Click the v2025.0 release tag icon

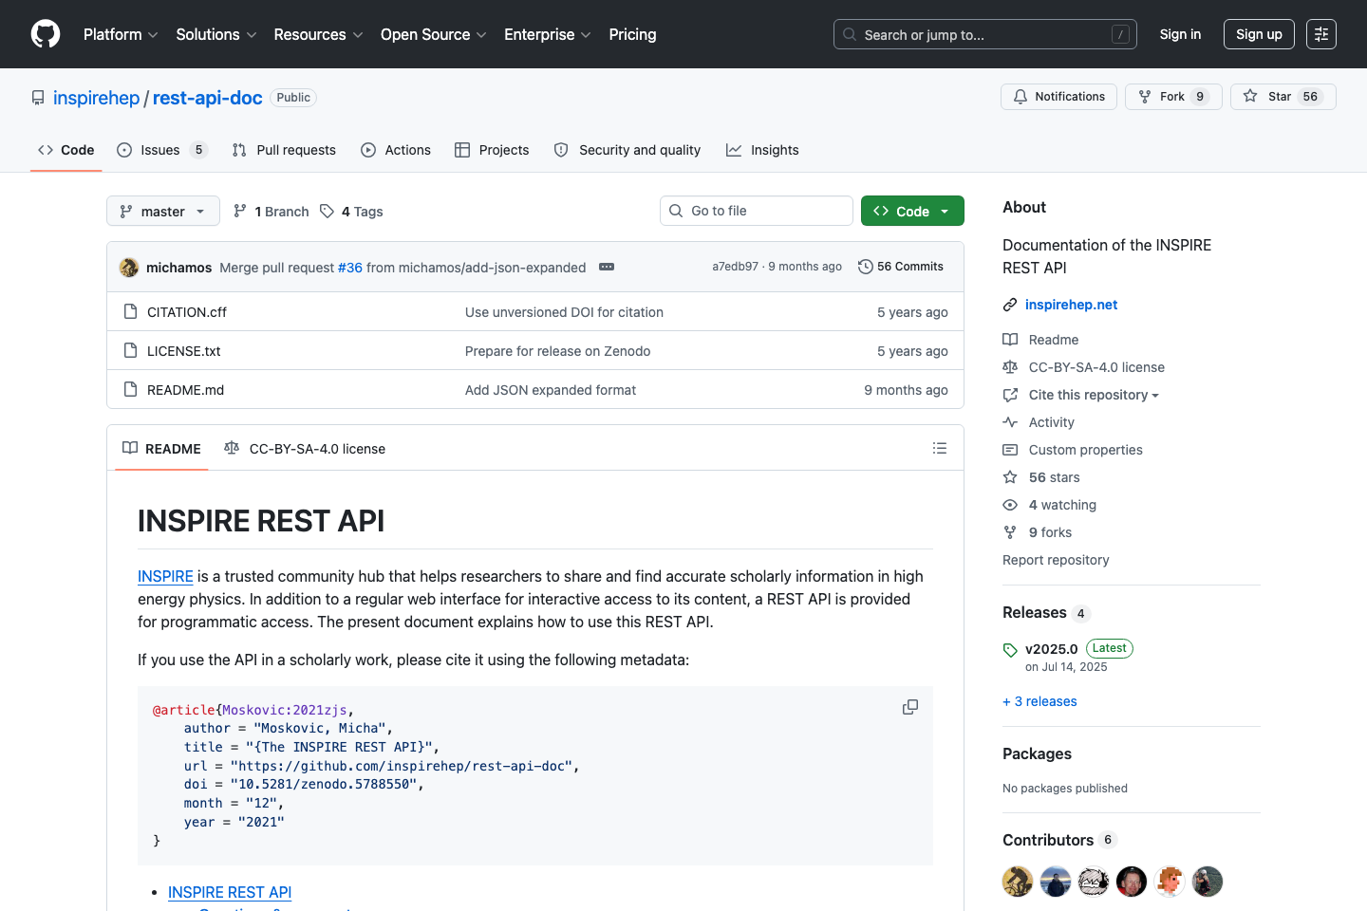1010,649
